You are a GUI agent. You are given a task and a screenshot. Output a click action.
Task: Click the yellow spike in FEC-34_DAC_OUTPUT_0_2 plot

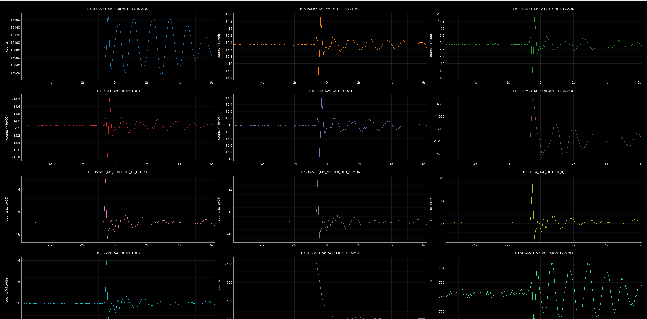pos(532,181)
